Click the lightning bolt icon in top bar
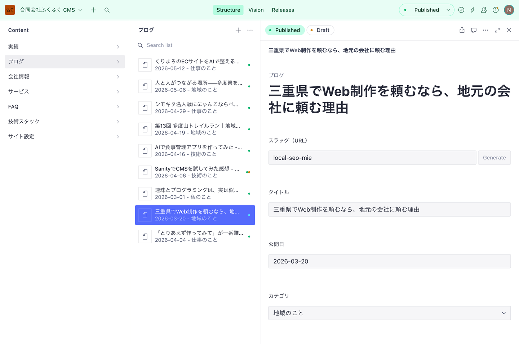The height and width of the screenshot is (344, 519). click(473, 10)
